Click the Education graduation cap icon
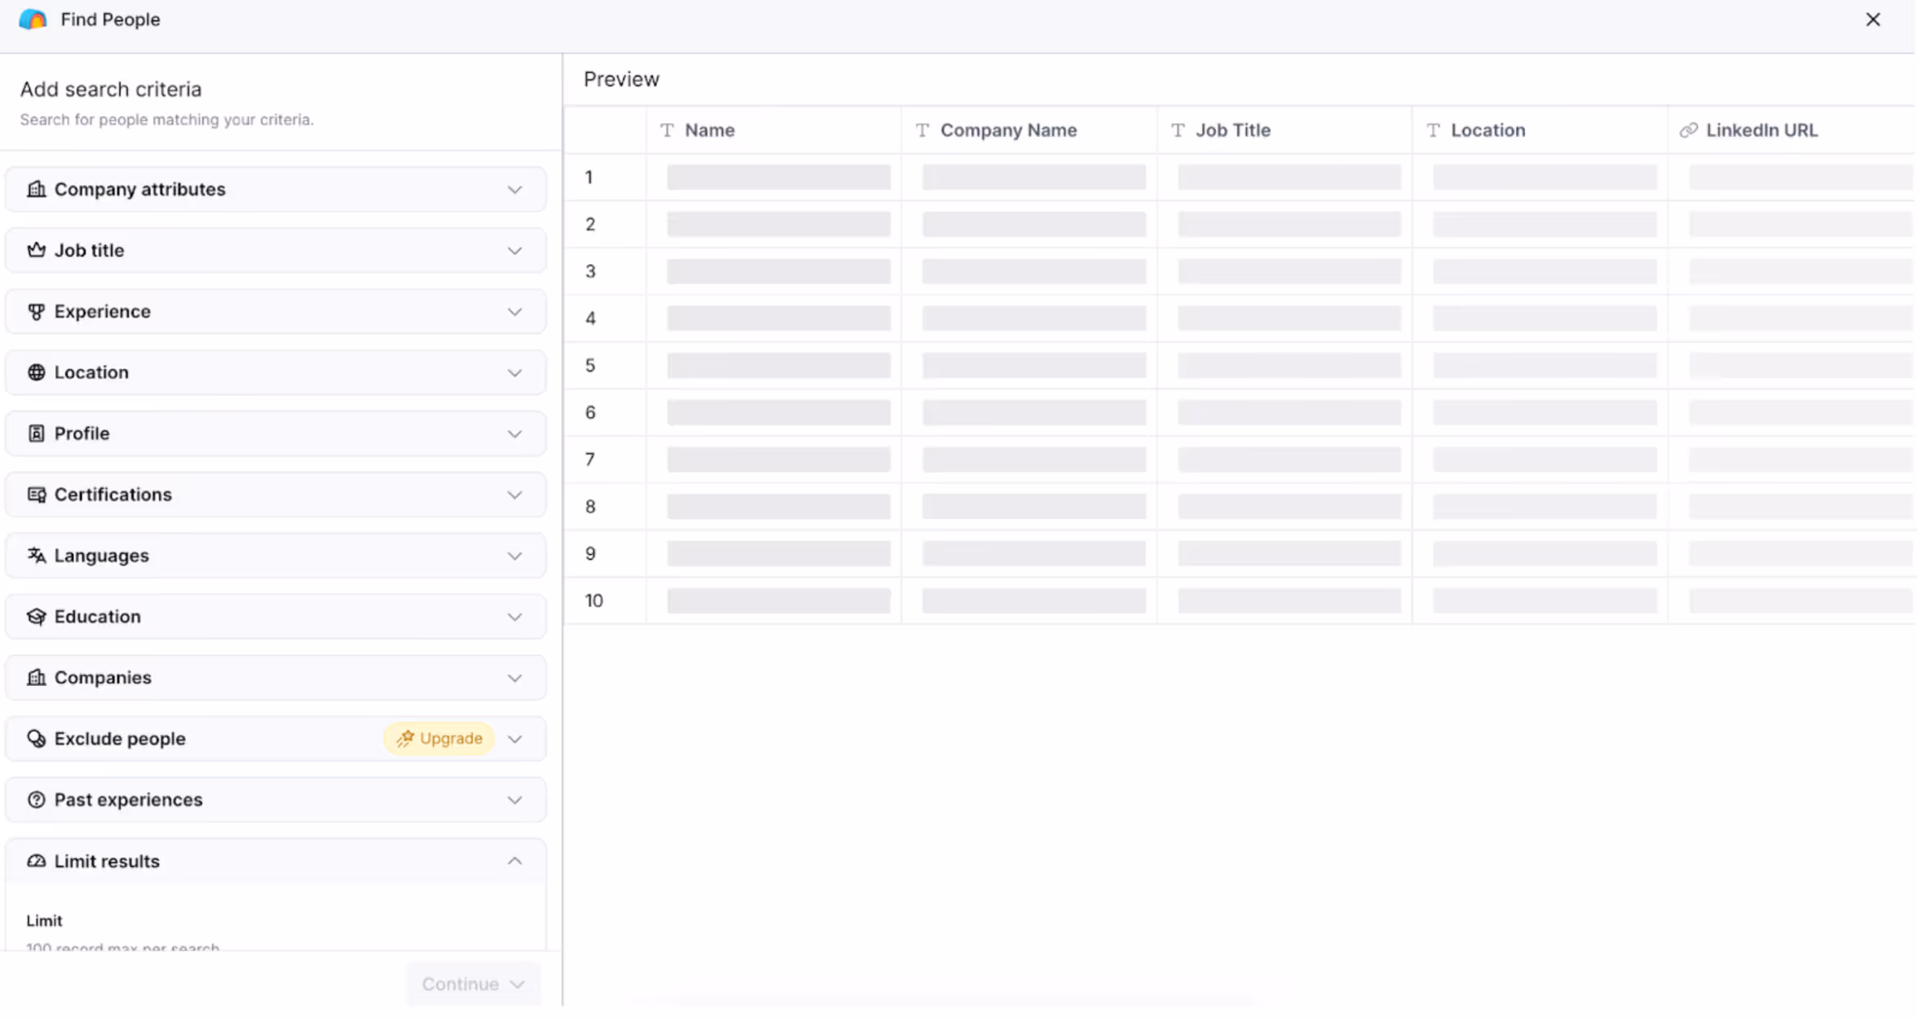This screenshot has width=1917, height=1020. click(x=36, y=617)
